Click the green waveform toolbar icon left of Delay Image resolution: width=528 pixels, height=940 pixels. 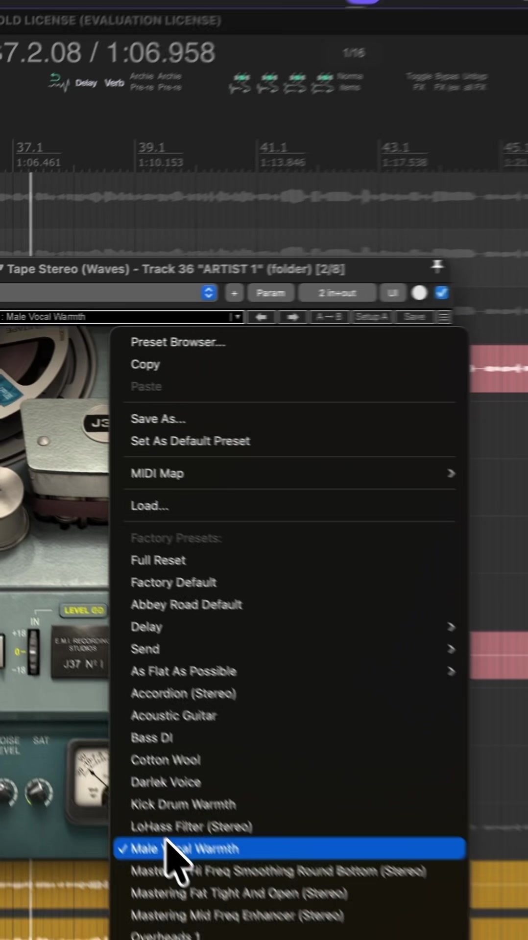click(59, 82)
